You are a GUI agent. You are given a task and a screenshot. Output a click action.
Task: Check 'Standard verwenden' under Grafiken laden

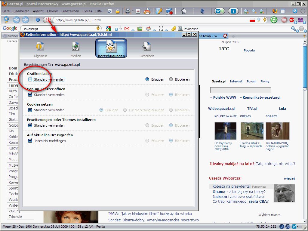(30, 79)
